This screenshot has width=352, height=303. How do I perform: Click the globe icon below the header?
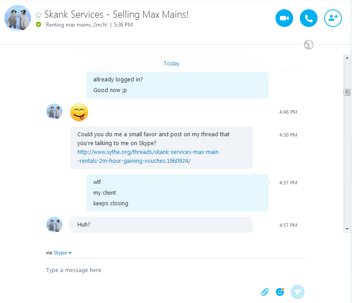[309, 45]
